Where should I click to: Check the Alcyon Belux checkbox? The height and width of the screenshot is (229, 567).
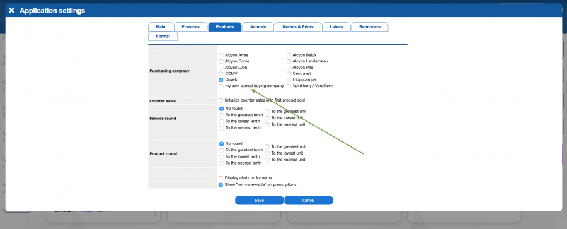(289, 55)
